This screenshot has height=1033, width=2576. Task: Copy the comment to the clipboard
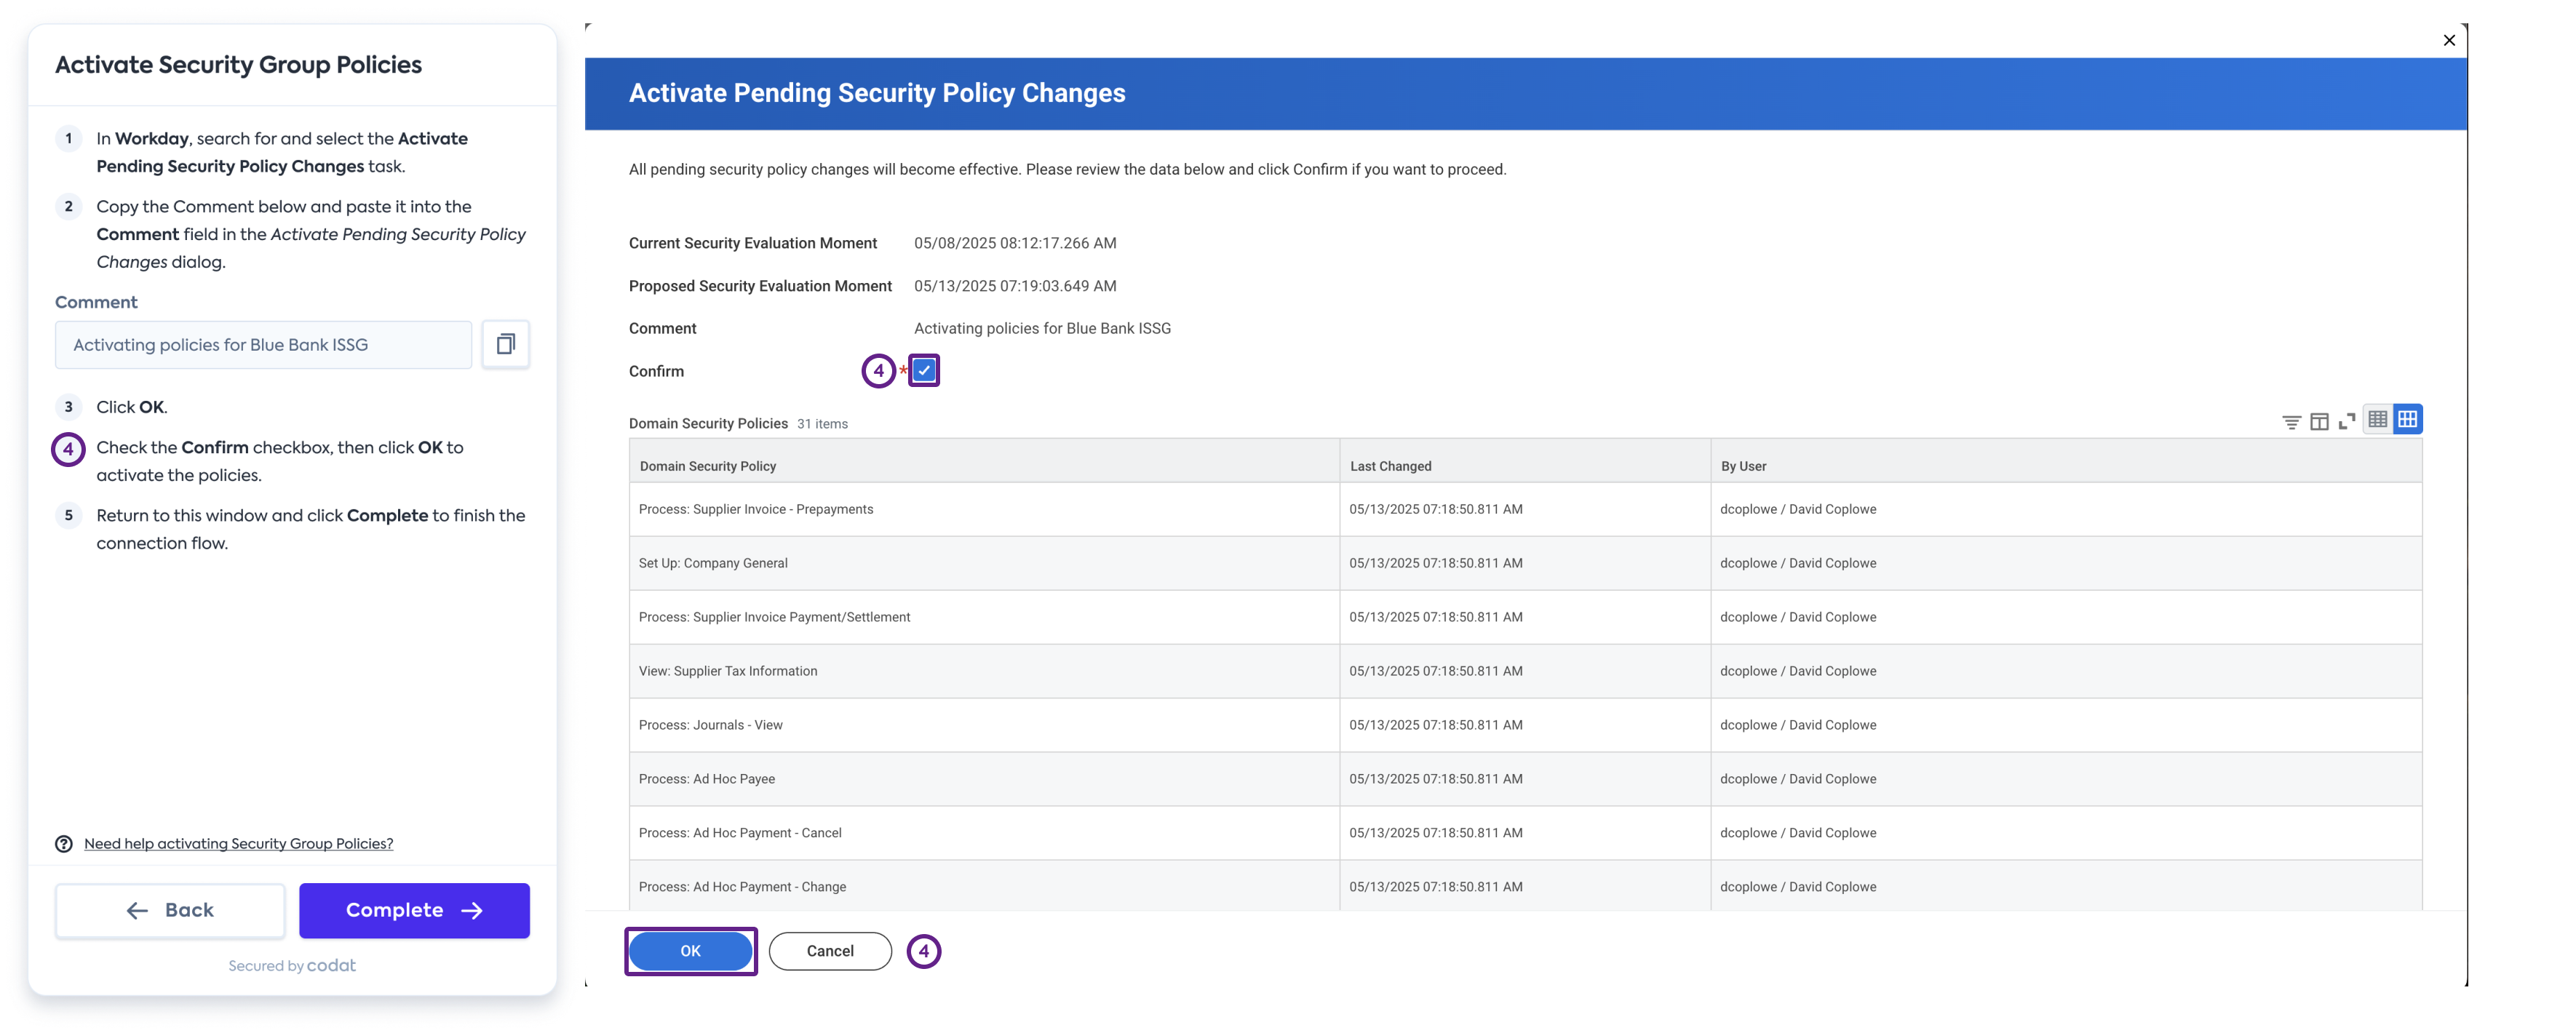click(x=506, y=344)
